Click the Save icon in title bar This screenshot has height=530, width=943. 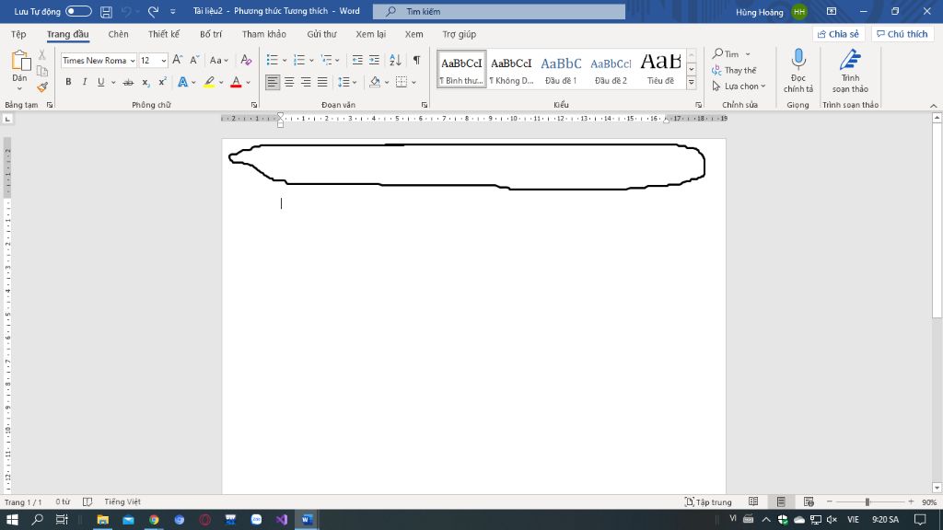pyautogui.click(x=106, y=11)
